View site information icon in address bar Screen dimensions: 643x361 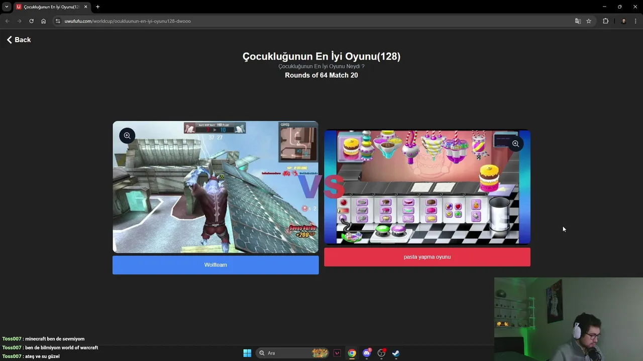tap(58, 21)
